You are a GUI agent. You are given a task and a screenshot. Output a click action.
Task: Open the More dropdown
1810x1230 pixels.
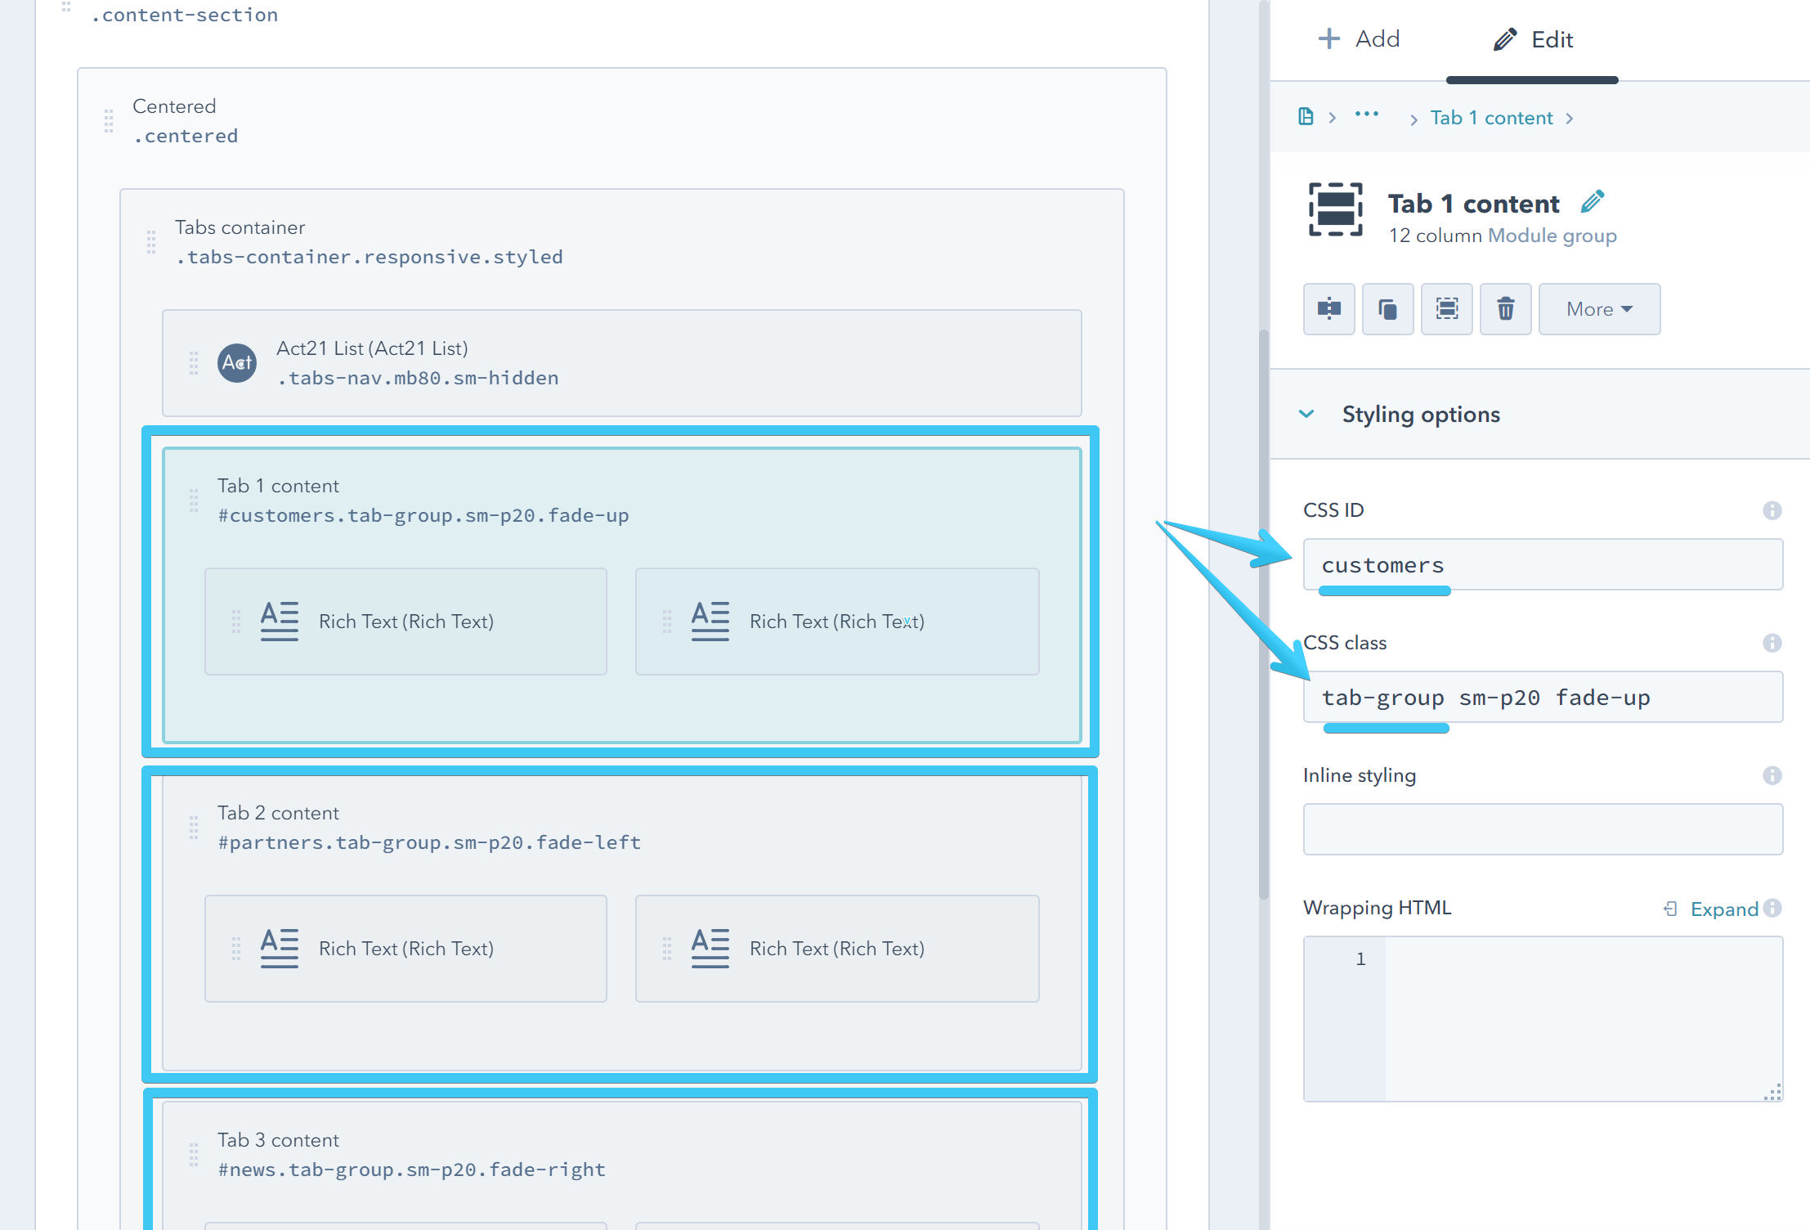pyautogui.click(x=1598, y=309)
